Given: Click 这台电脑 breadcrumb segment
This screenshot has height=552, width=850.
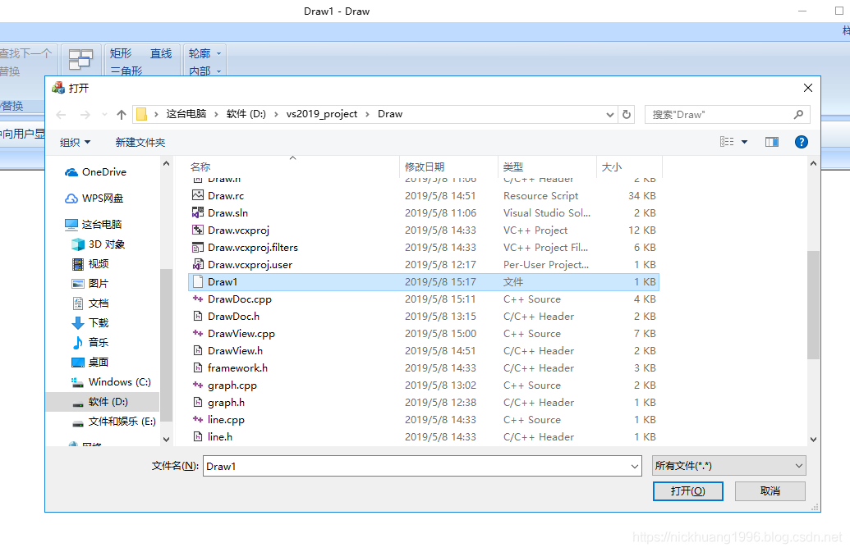Looking at the screenshot, I should point(186,114).
